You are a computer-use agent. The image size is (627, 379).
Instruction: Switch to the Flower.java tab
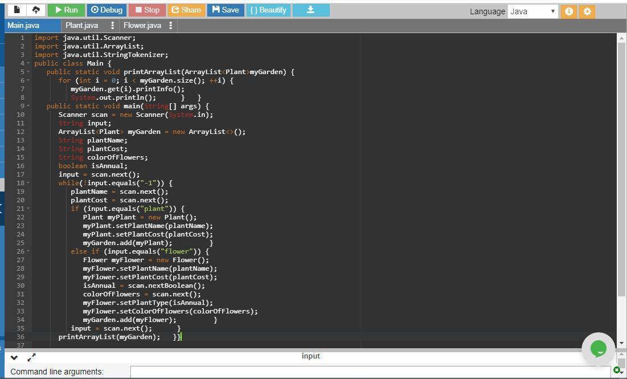[142, 25]
